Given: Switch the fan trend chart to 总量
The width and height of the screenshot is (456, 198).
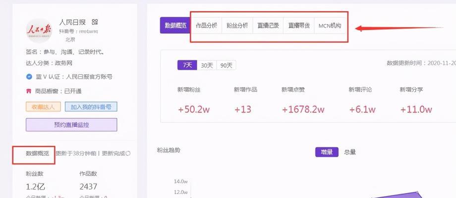Looking at the screenshot, I should (350, 152).
